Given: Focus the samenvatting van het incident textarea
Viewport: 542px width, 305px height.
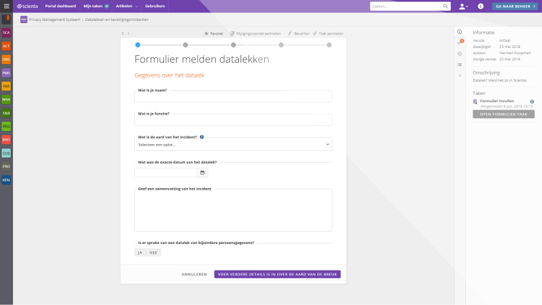Looking at the screenshot, I should point(233,210).
